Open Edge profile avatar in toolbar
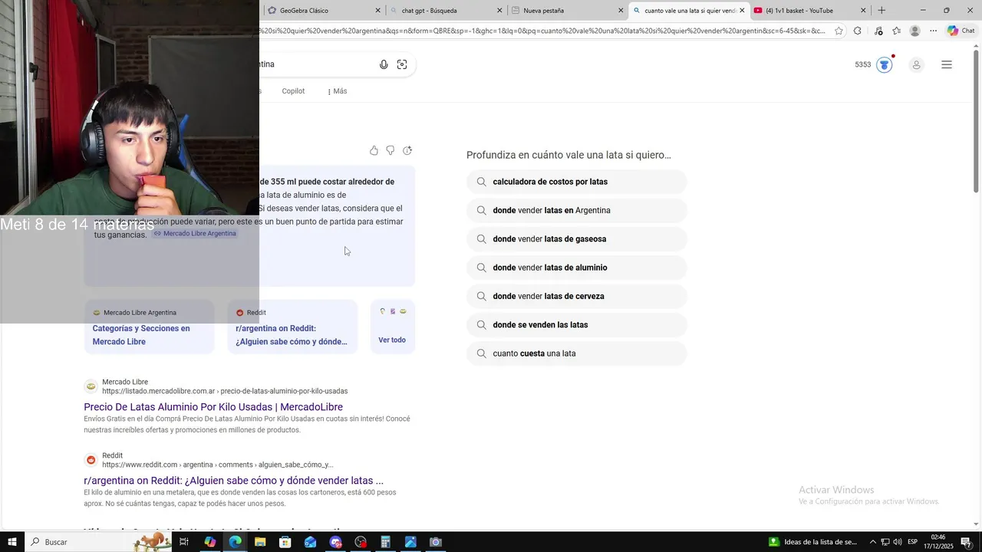 (914, 31)
